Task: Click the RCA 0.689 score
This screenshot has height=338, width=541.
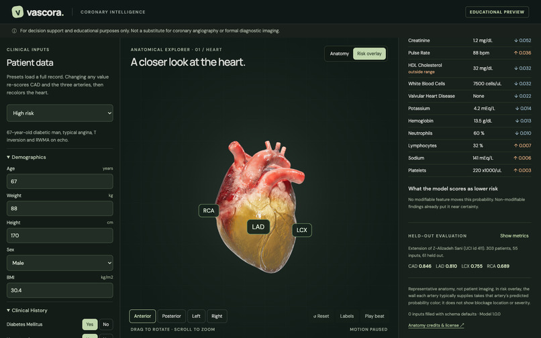Action: (498, 266)
